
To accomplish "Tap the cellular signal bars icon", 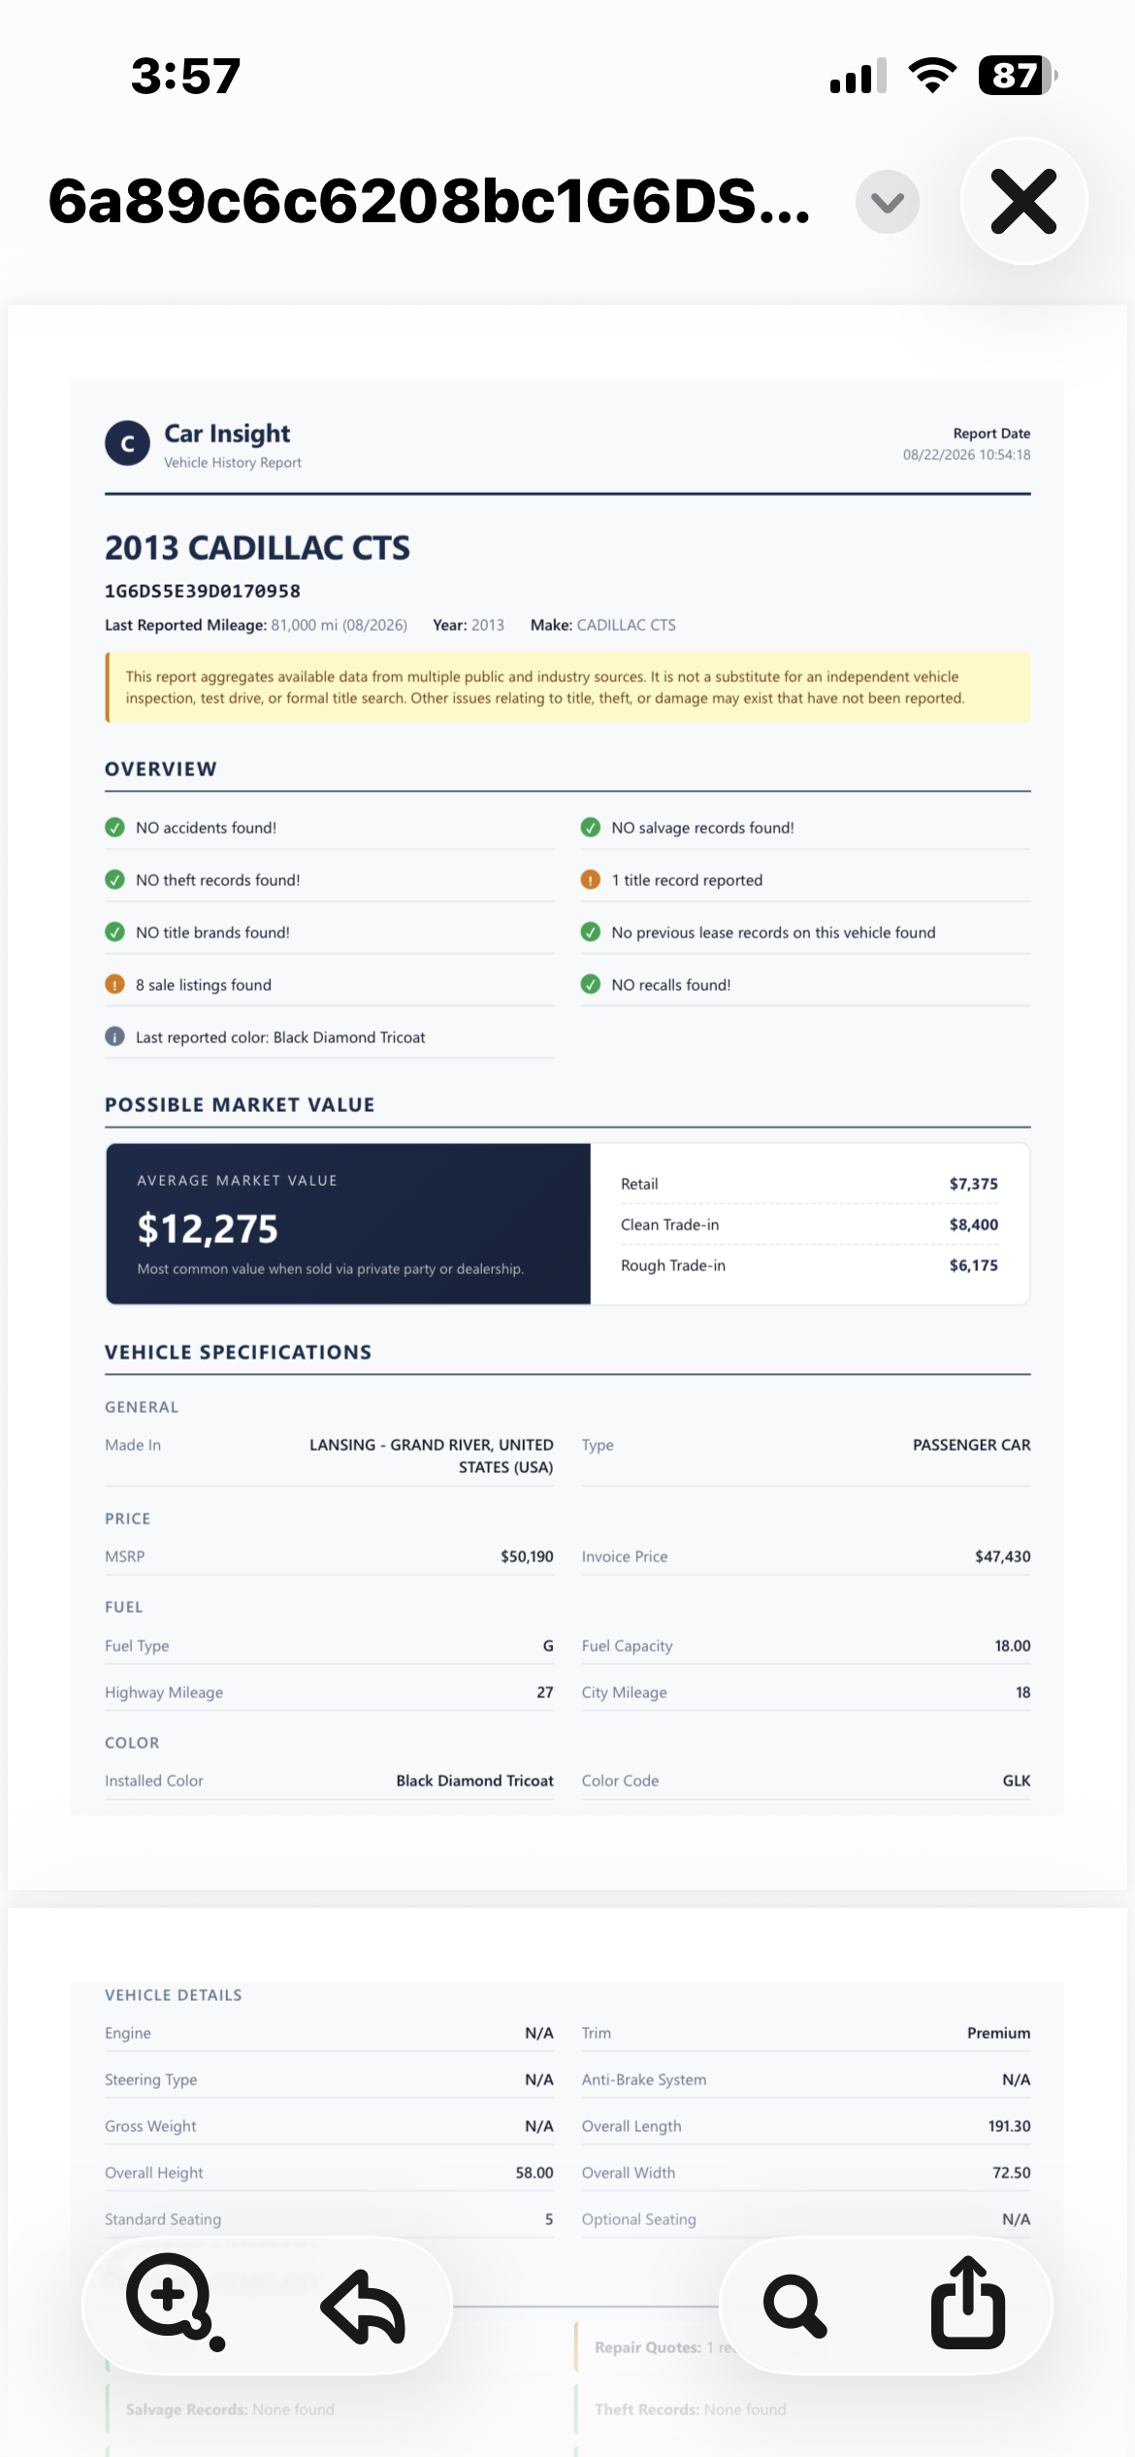I will tap(859, 76).
